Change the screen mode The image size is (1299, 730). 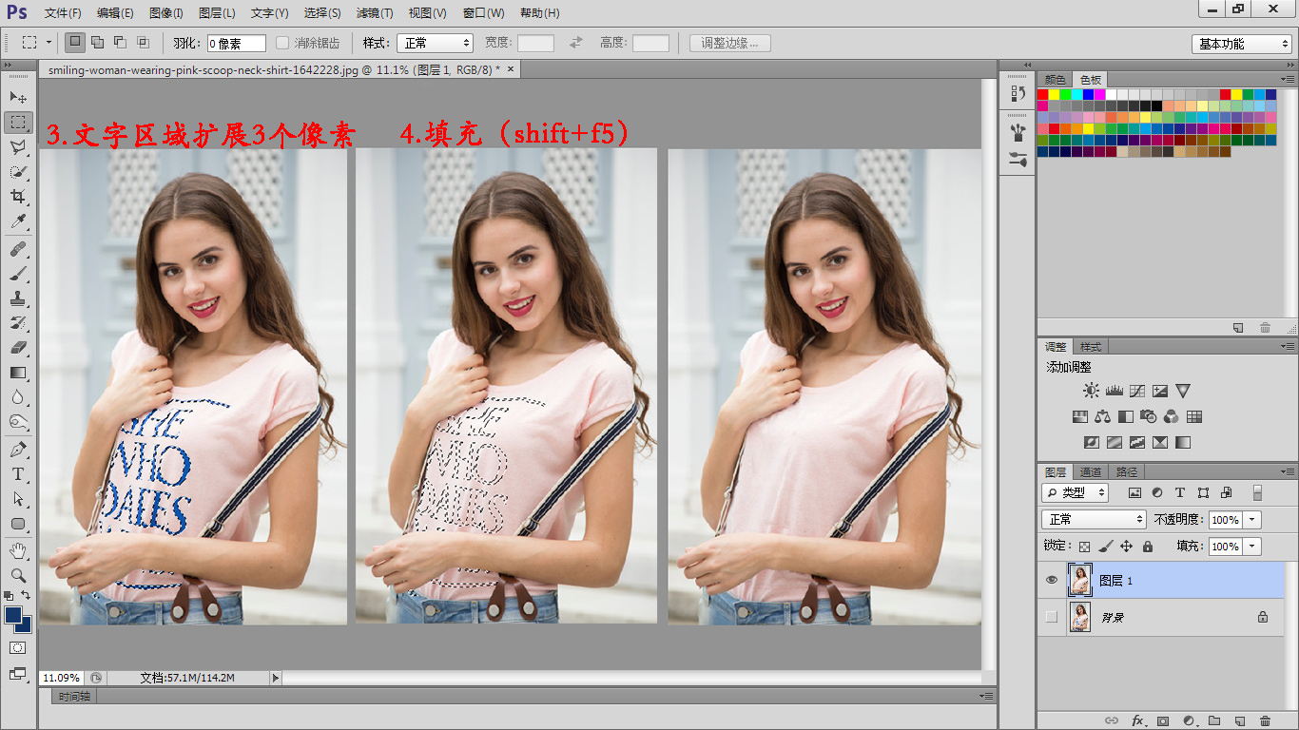point(18,674)
